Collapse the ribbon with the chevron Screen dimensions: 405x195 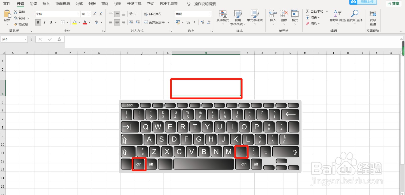401,31
